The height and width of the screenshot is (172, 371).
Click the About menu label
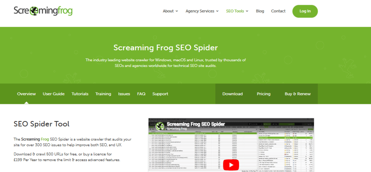168,11
